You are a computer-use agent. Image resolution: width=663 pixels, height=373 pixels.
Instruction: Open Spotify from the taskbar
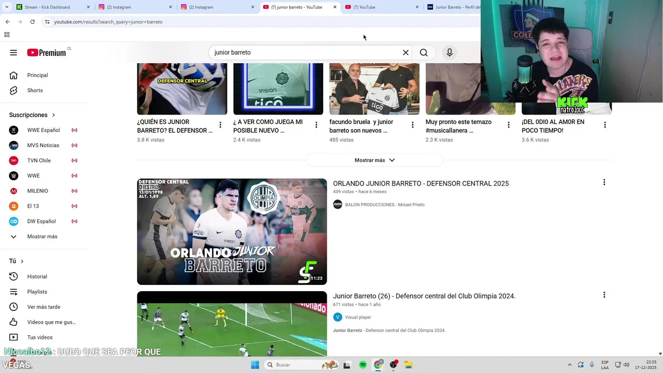(x=363, y=365)
